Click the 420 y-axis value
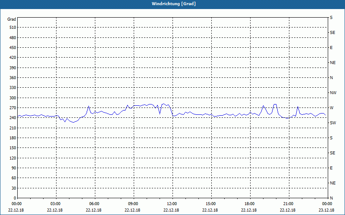Screen dimensions: 345x215 (x=13, y=58)
